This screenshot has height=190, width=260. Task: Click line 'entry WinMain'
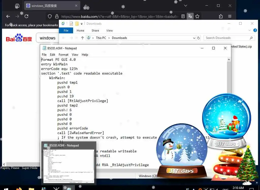click(54, 64)
